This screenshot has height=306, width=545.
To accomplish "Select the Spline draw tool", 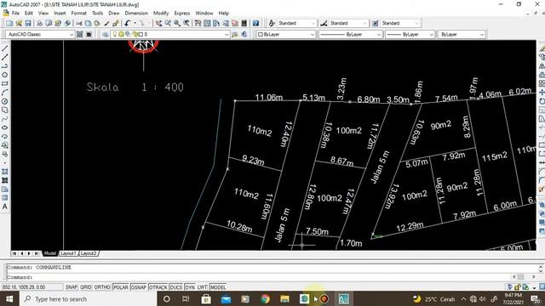I will tap(5, 119).
